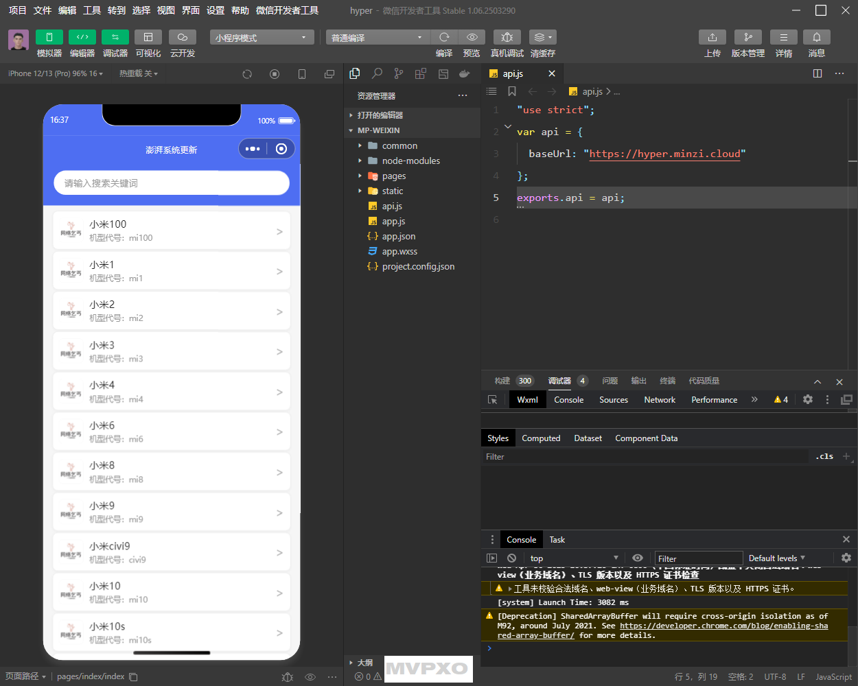Open cloud development (云开发) icon

click(183, 37)
